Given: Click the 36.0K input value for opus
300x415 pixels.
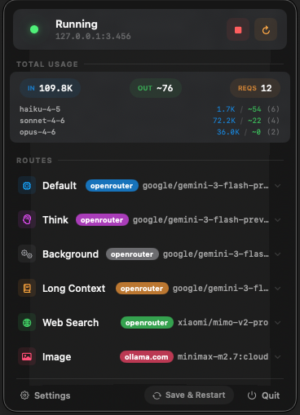Looking at the screenshot, I should [x=228, y=132].
